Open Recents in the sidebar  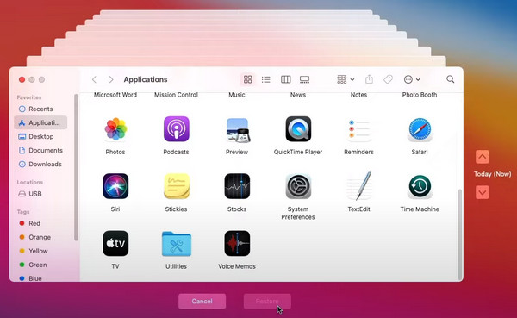[x=40, y=109]
